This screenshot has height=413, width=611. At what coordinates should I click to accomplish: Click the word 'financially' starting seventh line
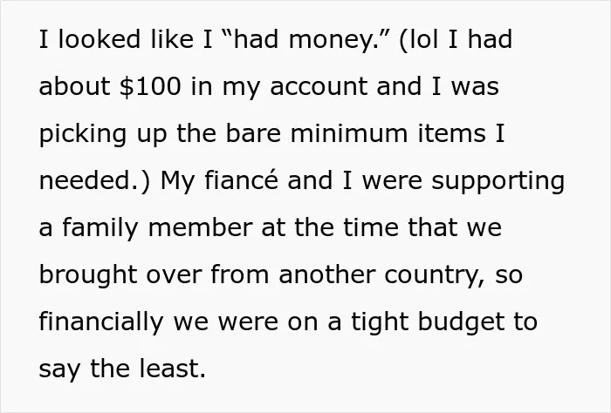(101, 322)
